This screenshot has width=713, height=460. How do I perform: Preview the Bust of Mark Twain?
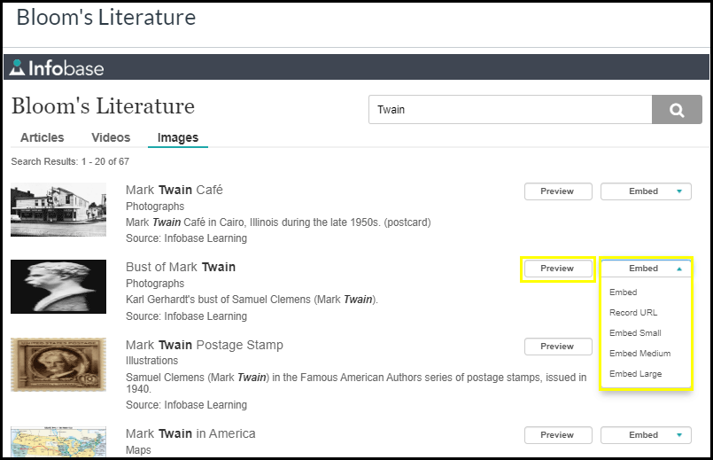tap(557, 269)
